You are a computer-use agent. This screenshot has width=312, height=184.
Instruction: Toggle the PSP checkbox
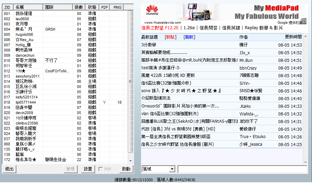(x=101, y=169)
